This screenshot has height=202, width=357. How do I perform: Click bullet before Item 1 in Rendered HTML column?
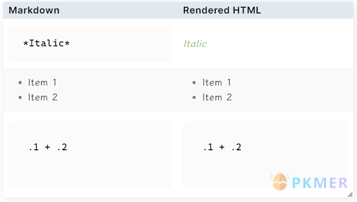194,83
